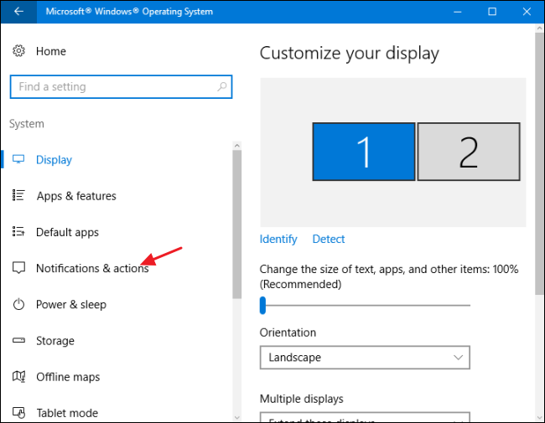Image resolution: width=545 pixels, height=423 pixels.
Task: Click the text size scaling slider handle
Action: coord(262,305)
